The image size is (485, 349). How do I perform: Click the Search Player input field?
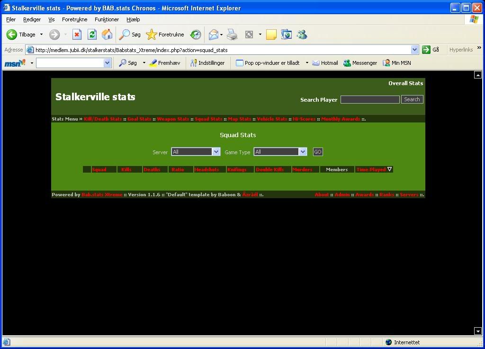370,99
